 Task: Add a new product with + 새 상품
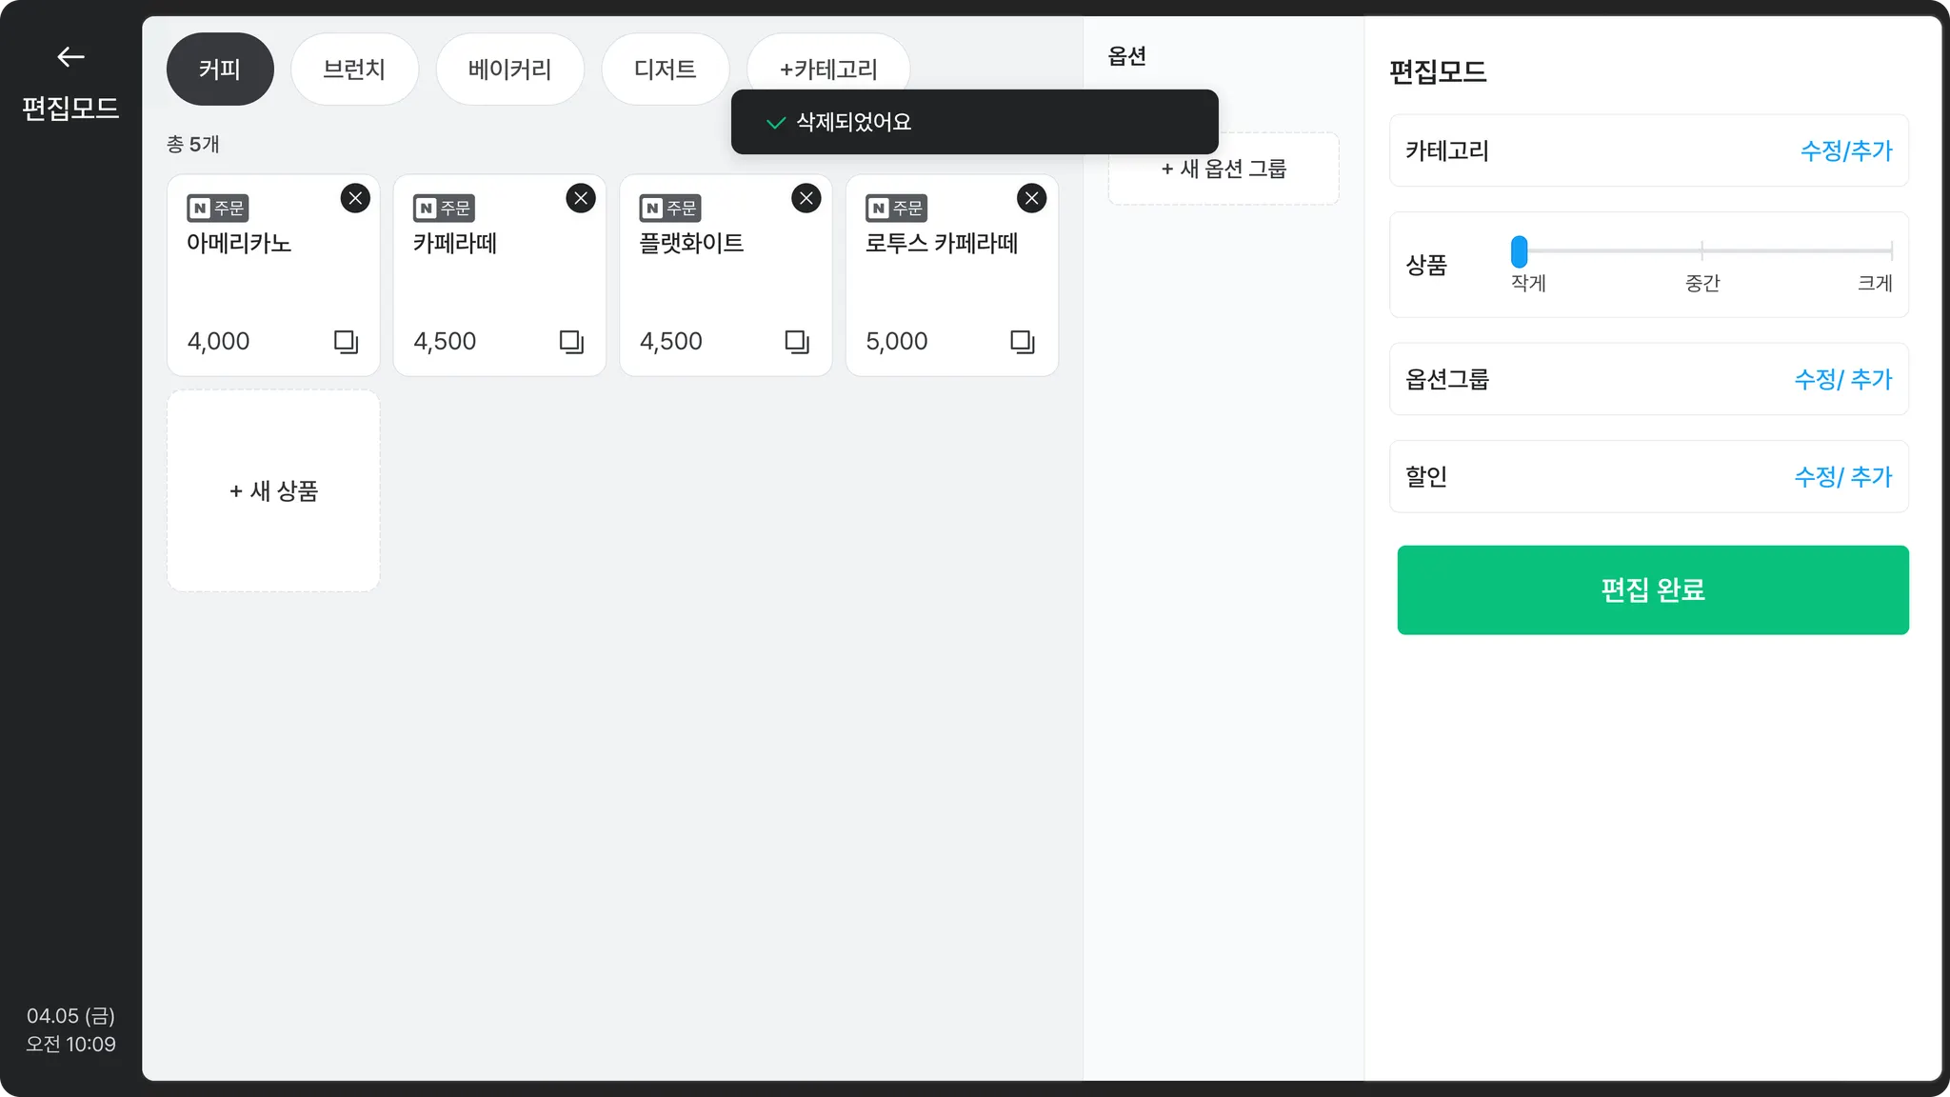(x=273, y=490)
